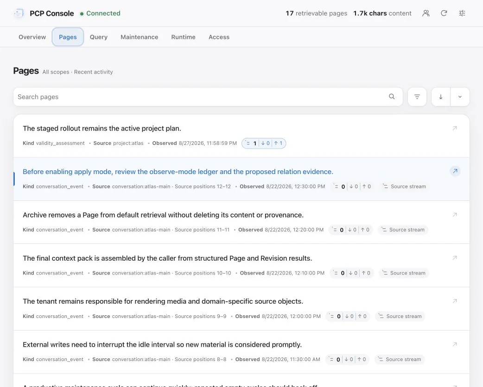Image resolution: width=483 pixels, height=387 pixels.
Task: Open the Query tab
Action: (x=99, y=37)
